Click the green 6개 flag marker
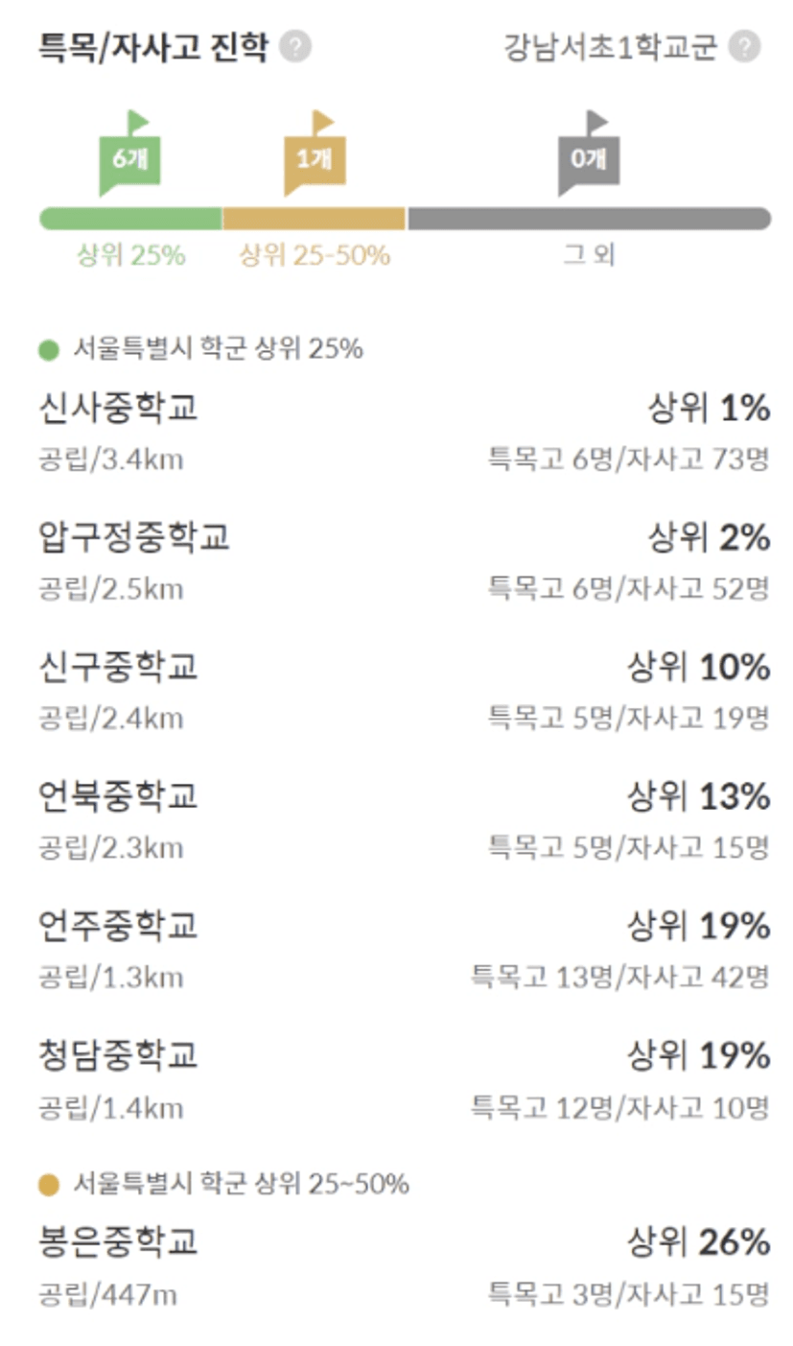Viewport: 793px width, 1346px height. click(x=128, y=157)
